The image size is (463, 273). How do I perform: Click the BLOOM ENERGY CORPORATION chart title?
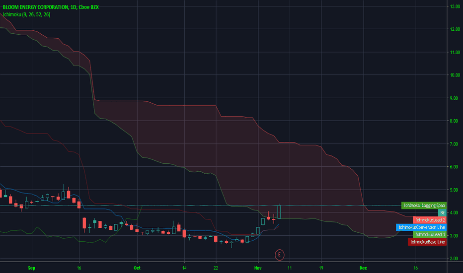coord(51,7)
